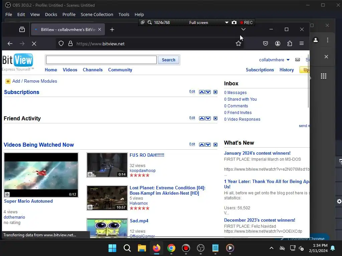Click the Firefox address bar URL
342x256 pixels.
coord(100,44)
